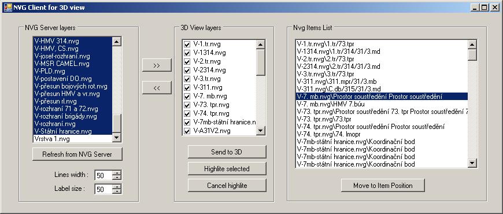
Task: Select V-přesun rl.nvg server layer
Action: pos(73,101)
